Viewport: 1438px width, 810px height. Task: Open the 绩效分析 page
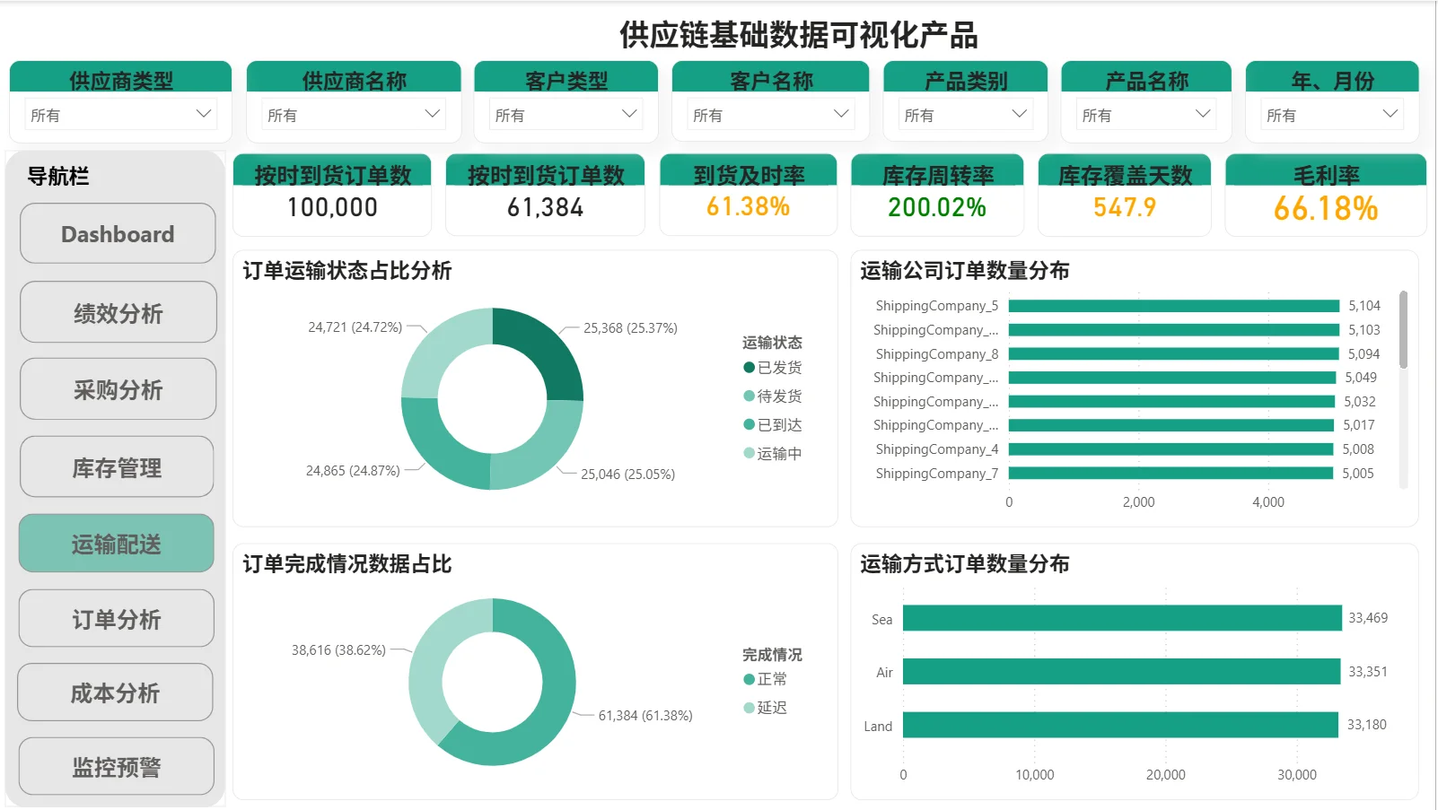118,313
